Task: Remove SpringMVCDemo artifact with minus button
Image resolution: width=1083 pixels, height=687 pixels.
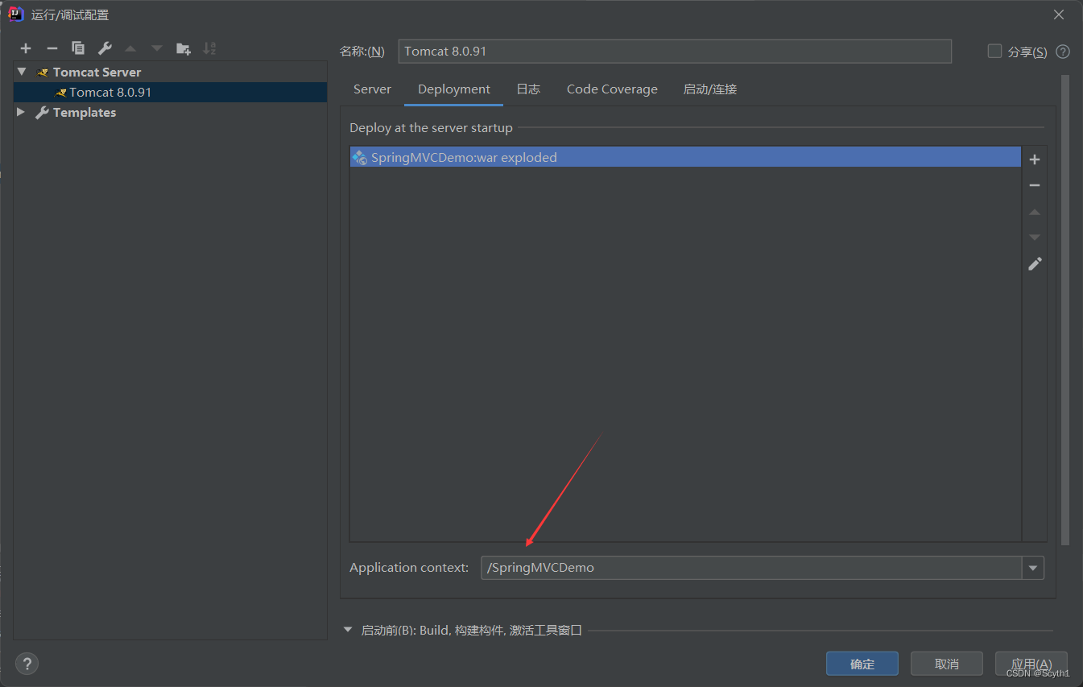Action: (1035, 185)
